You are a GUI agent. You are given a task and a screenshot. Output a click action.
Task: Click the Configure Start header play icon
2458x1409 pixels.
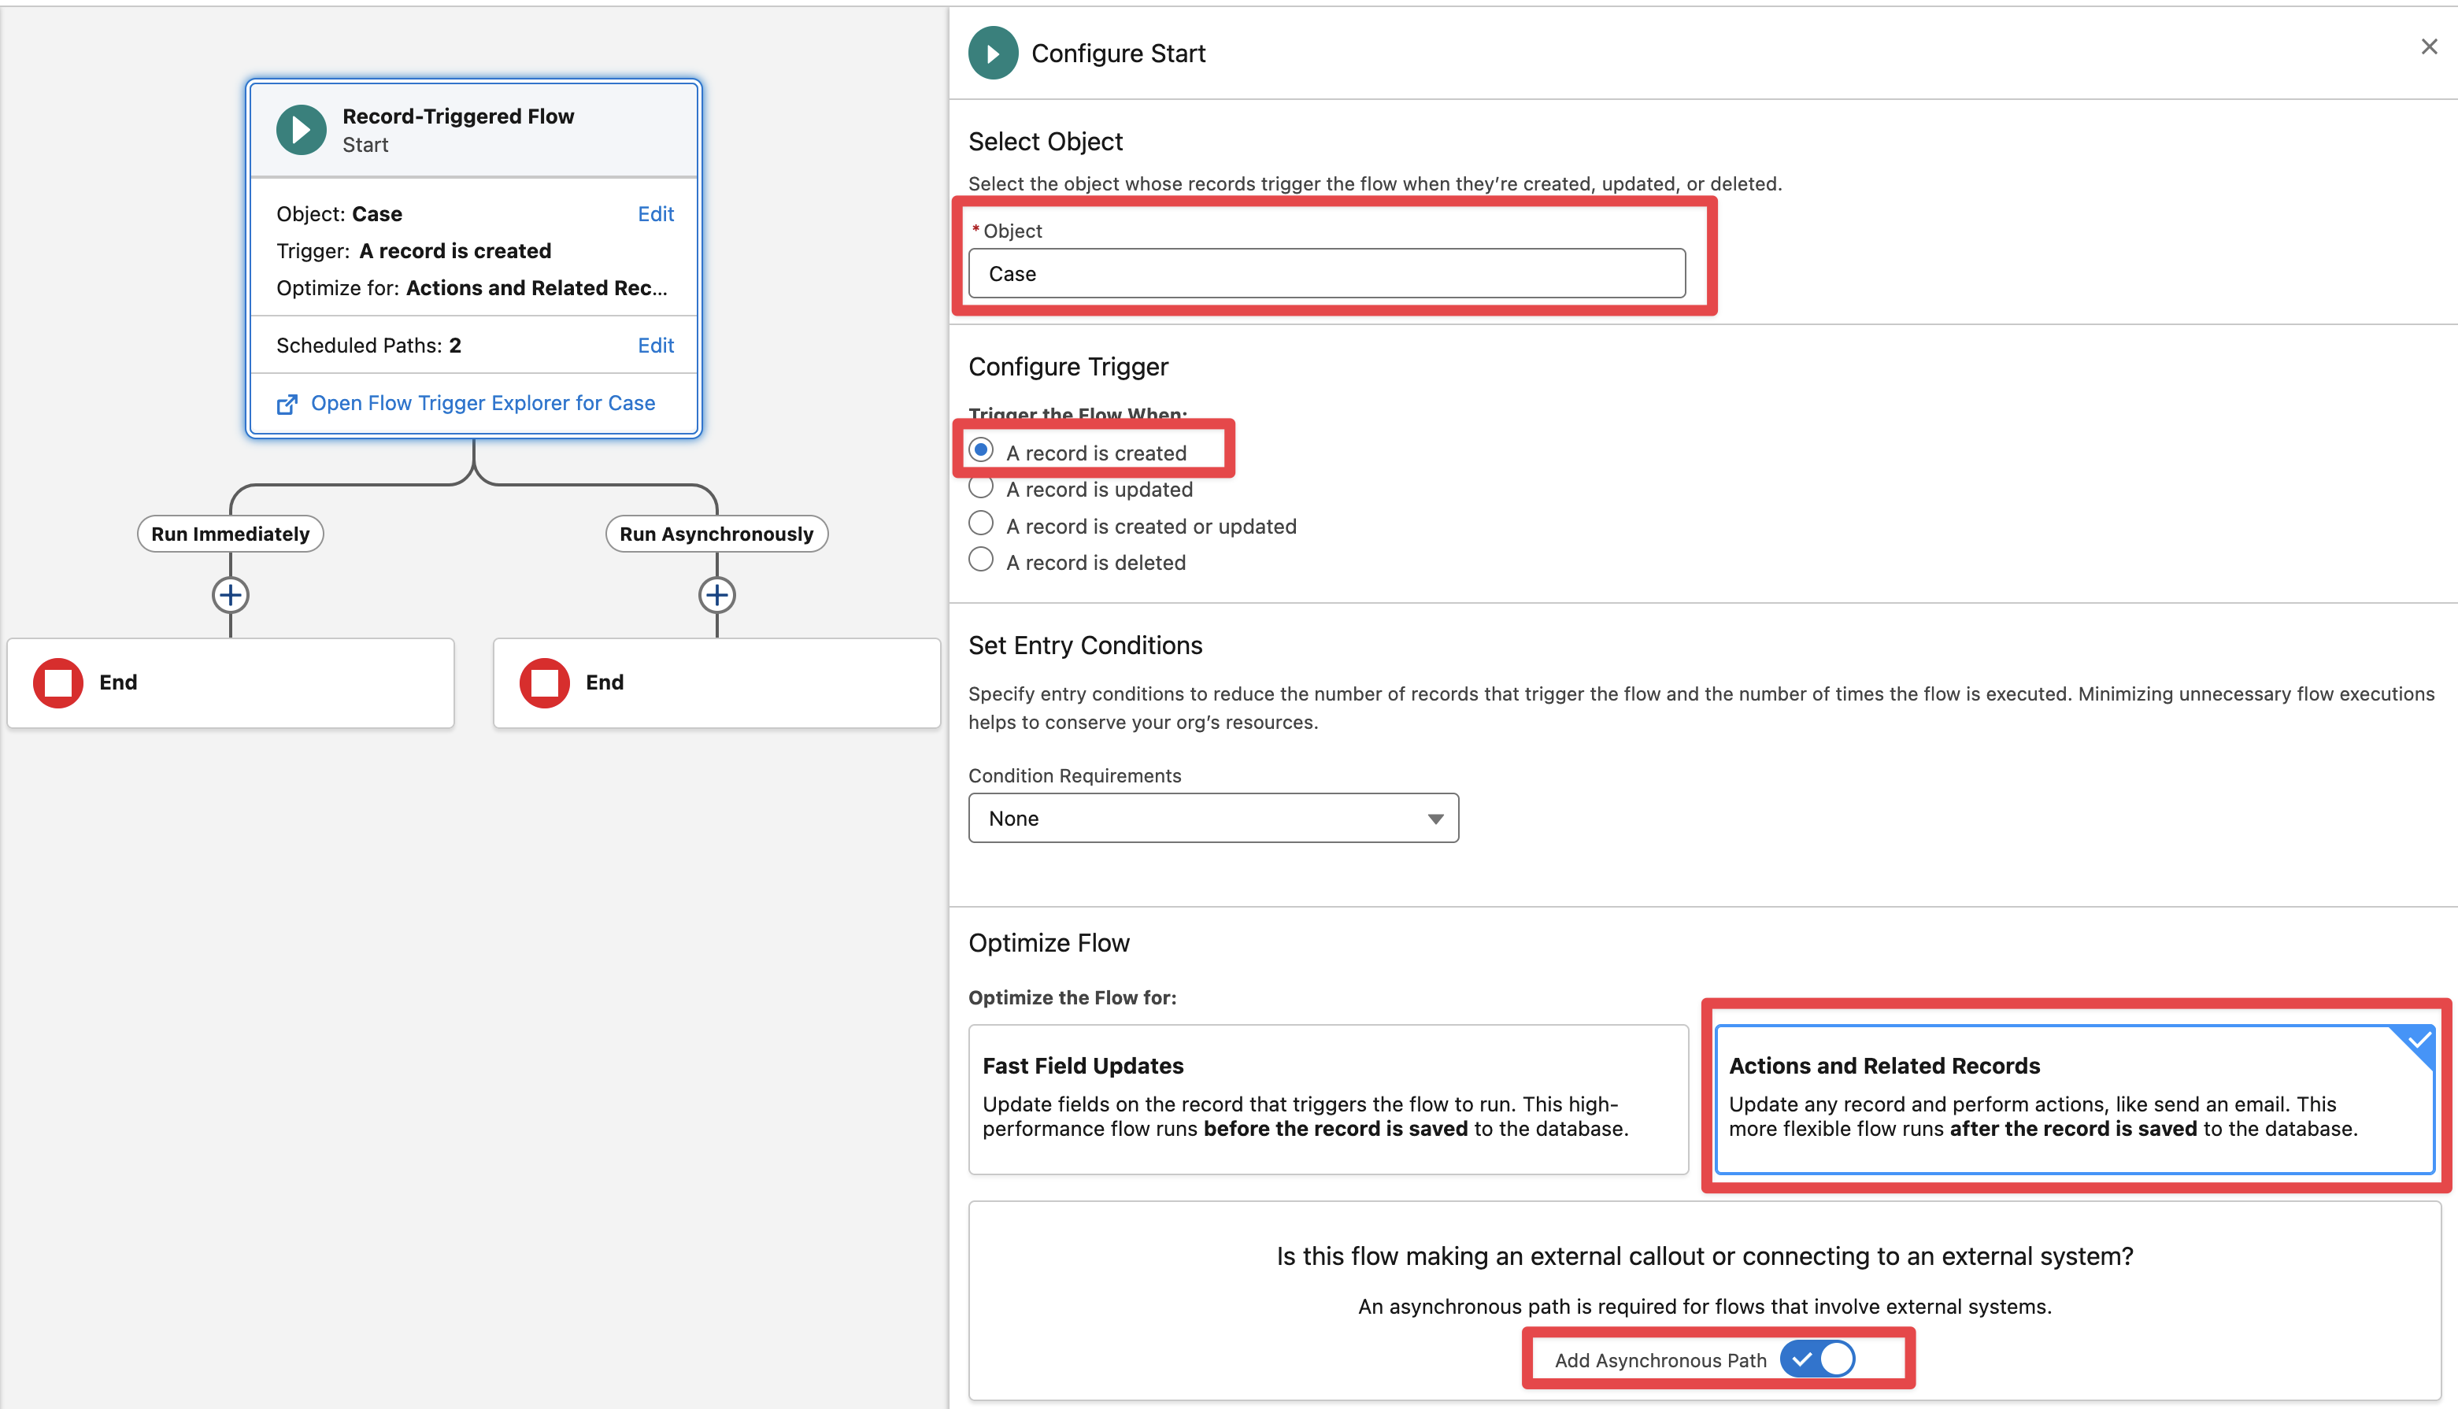click(x=993, y=54)
